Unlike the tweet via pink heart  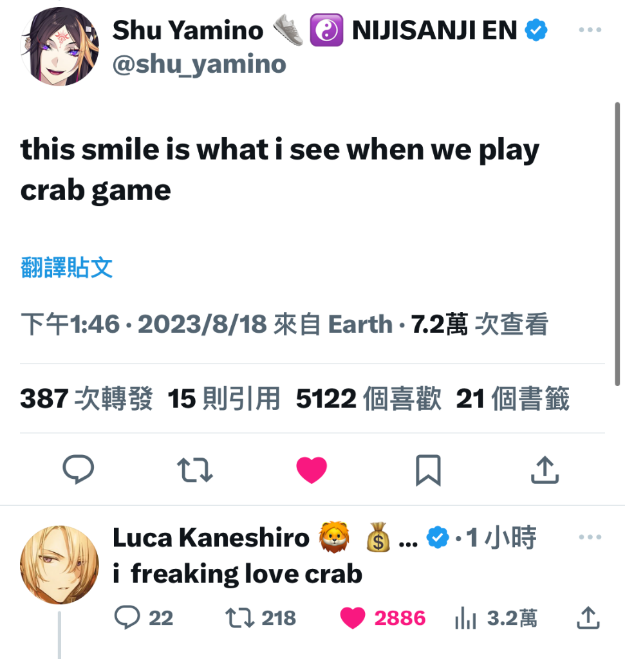[x=312, y=470]
